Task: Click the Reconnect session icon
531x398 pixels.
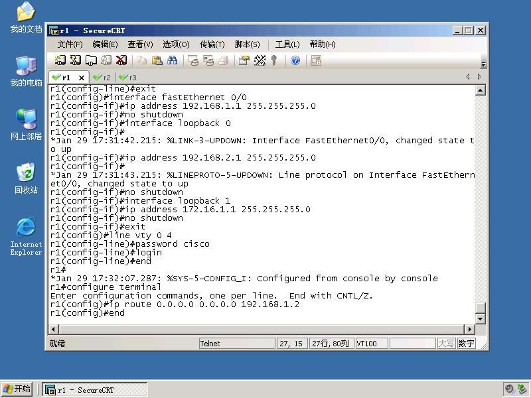Action: pyautogui.click(x=106, y=60)
